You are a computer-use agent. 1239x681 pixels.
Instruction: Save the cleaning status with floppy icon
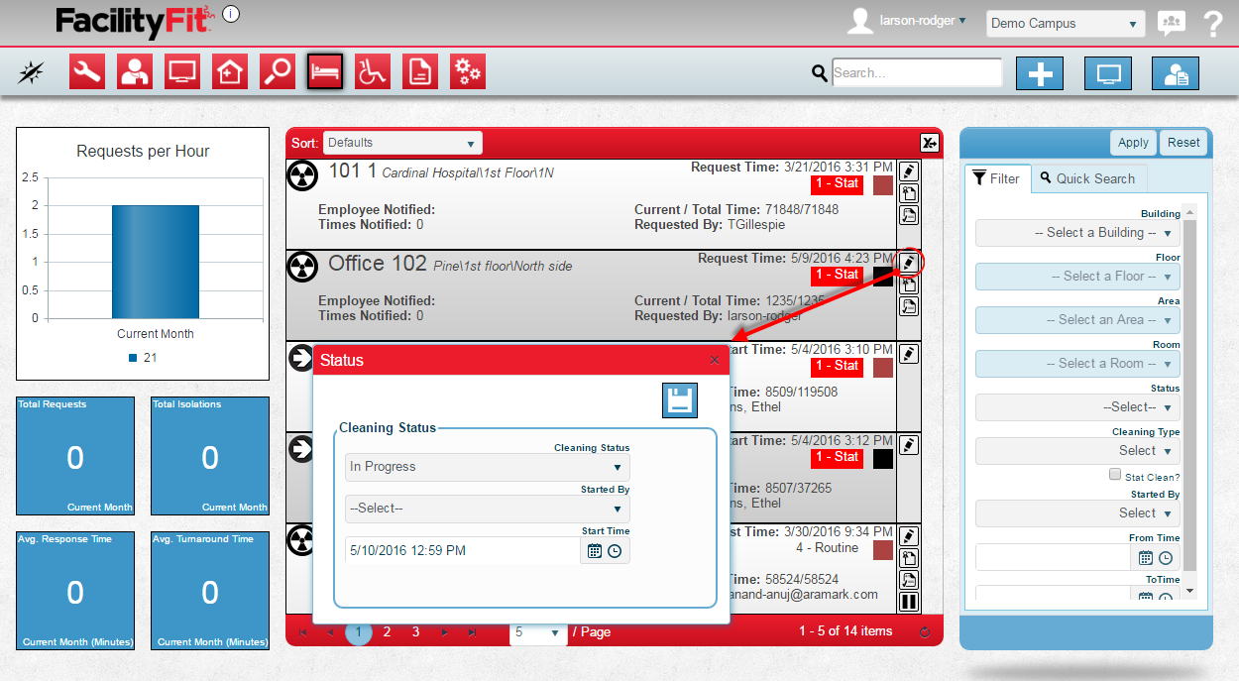click(680, 400)
